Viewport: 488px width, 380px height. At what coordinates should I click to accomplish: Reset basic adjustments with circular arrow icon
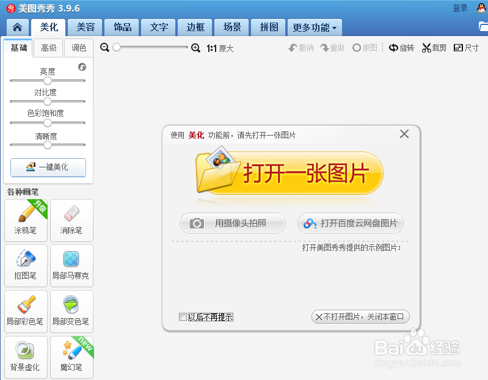(x=82, y=67)
